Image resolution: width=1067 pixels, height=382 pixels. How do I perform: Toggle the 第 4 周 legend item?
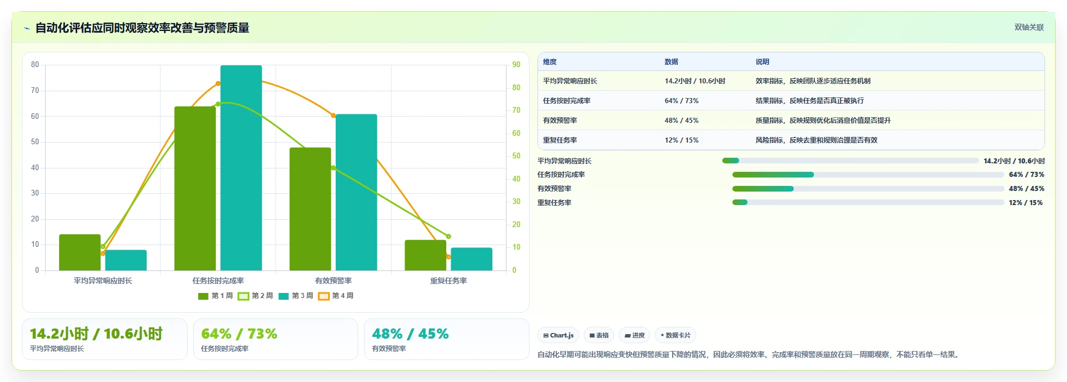pyautogui.click(x=336, y=296)
